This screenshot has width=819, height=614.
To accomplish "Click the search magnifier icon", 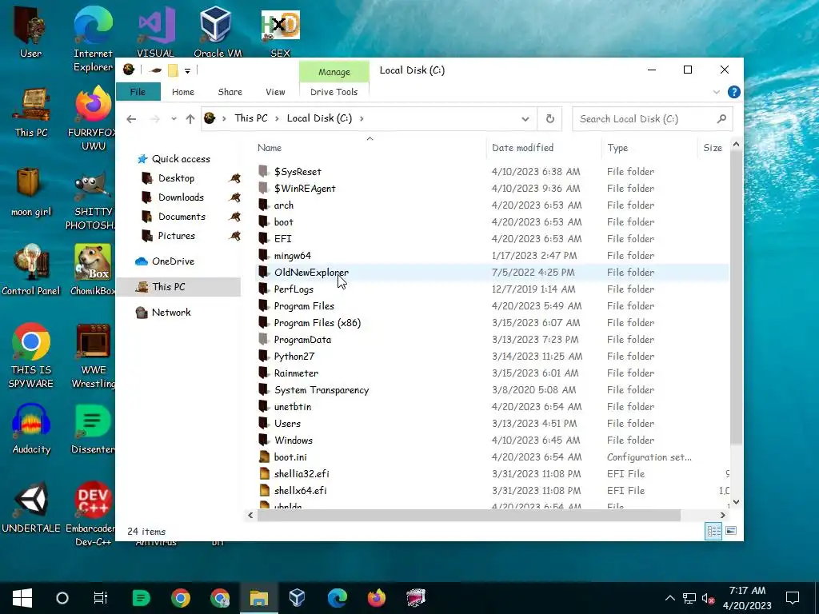I will click(x=722, y=118).
